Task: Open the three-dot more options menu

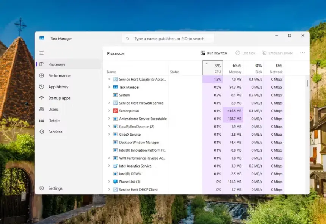Action: 302,53
